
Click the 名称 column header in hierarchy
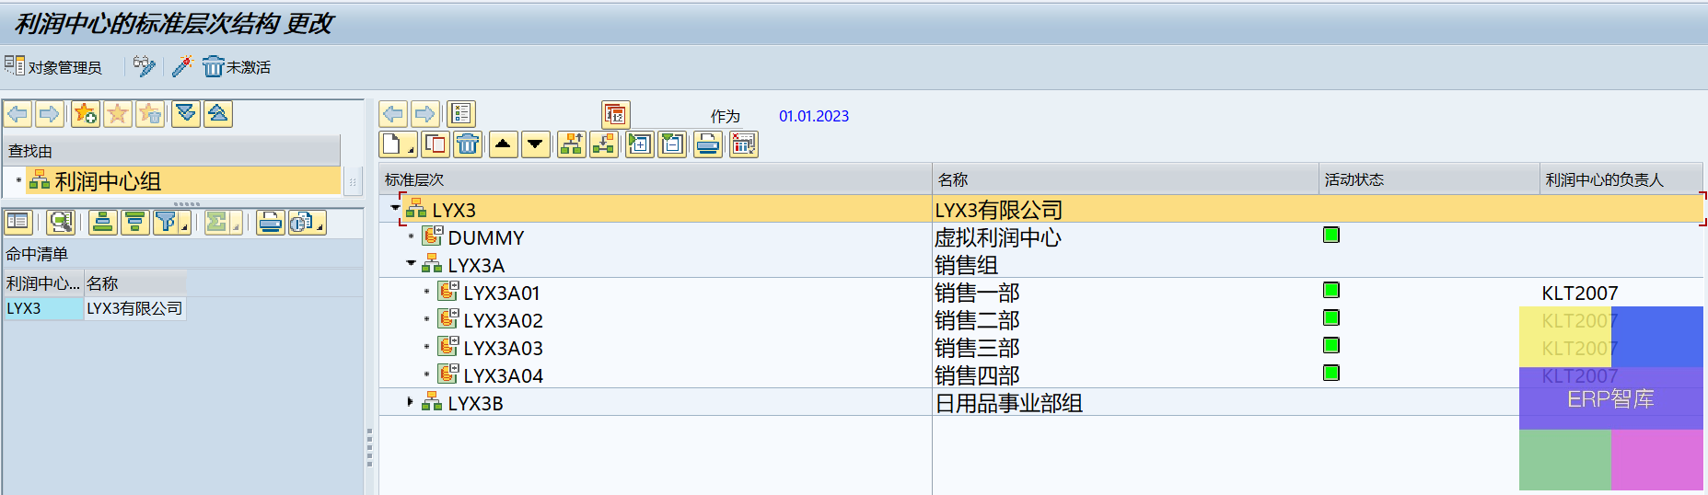1125,179
